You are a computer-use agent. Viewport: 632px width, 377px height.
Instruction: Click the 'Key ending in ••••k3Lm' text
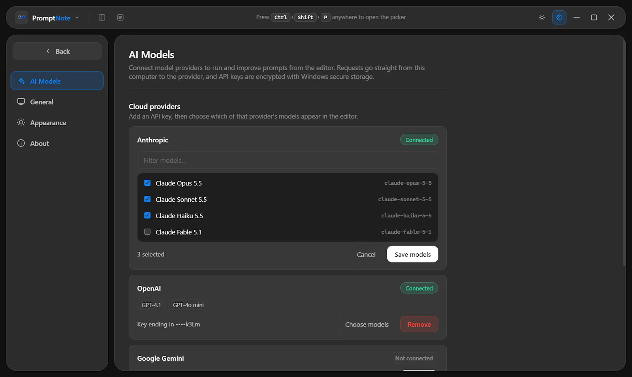point(169,324)
